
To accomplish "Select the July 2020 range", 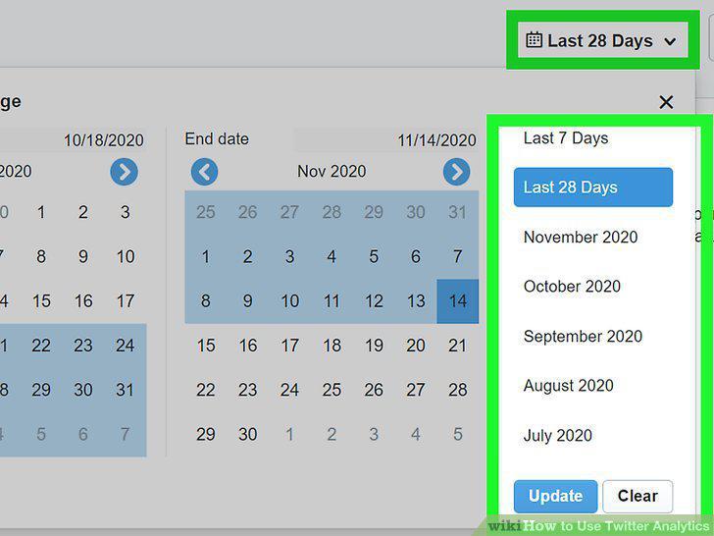I will pos(557,435).
